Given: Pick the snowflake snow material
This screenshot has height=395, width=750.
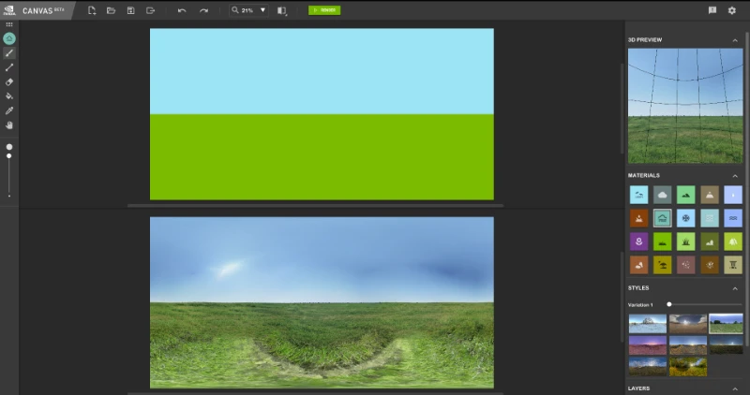Looking at the screenshot, I should pyautogui.click(x=686, y=218).
